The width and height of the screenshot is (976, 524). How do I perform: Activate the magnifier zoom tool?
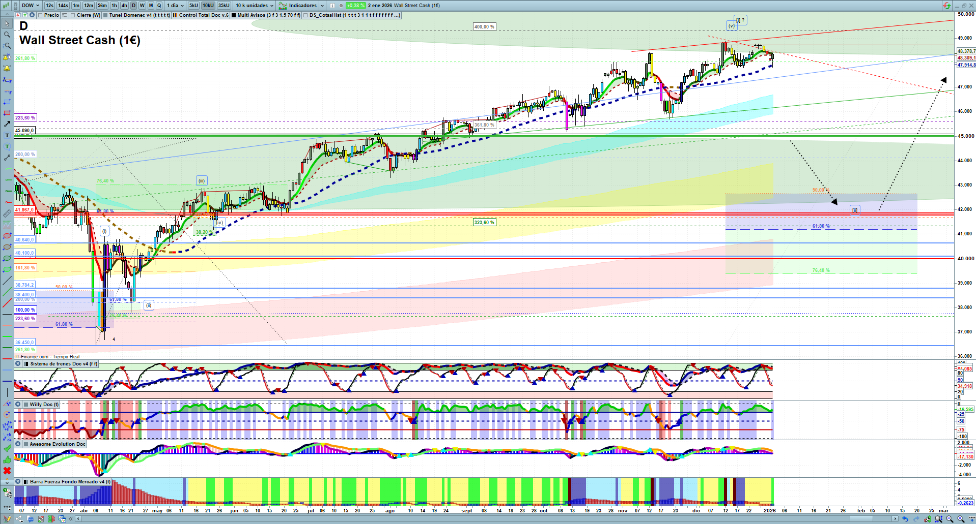(7, 35)
